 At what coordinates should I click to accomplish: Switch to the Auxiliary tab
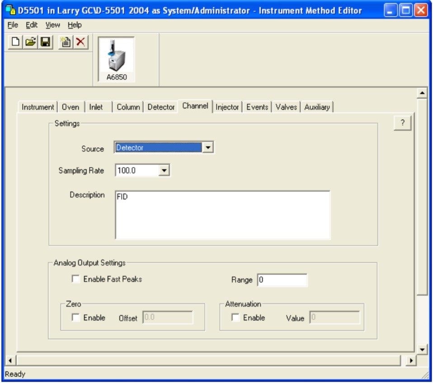coord(317,107)
